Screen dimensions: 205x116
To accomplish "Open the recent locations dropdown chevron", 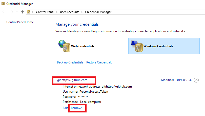I will pos(17,12).
